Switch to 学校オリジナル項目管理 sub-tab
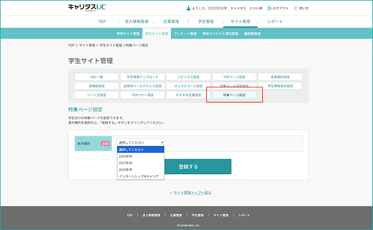Viewport: 373px width, 230px height. pyautogui.click(x=220, y=34)
